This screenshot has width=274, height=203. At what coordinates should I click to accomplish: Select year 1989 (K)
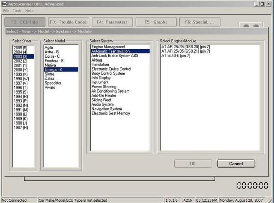point(24,118)
